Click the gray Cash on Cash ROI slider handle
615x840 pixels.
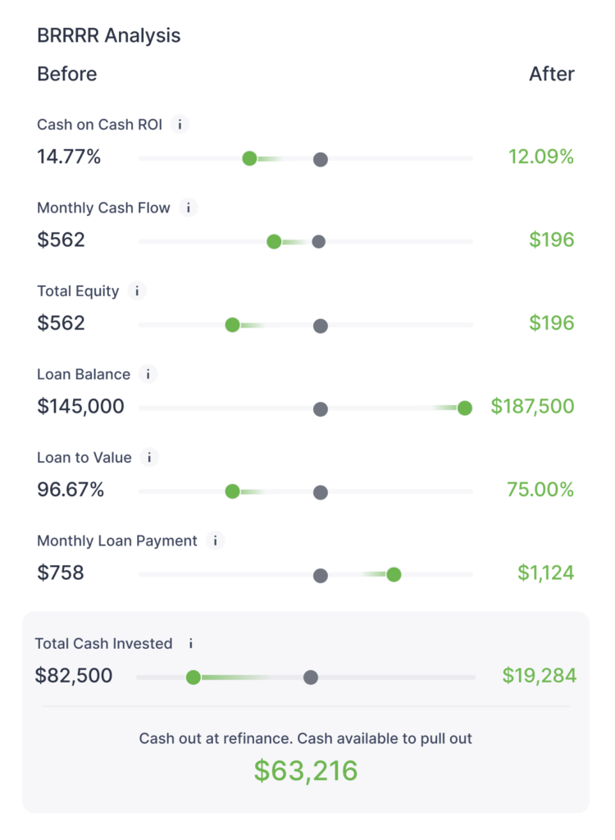tap(321, 159)
